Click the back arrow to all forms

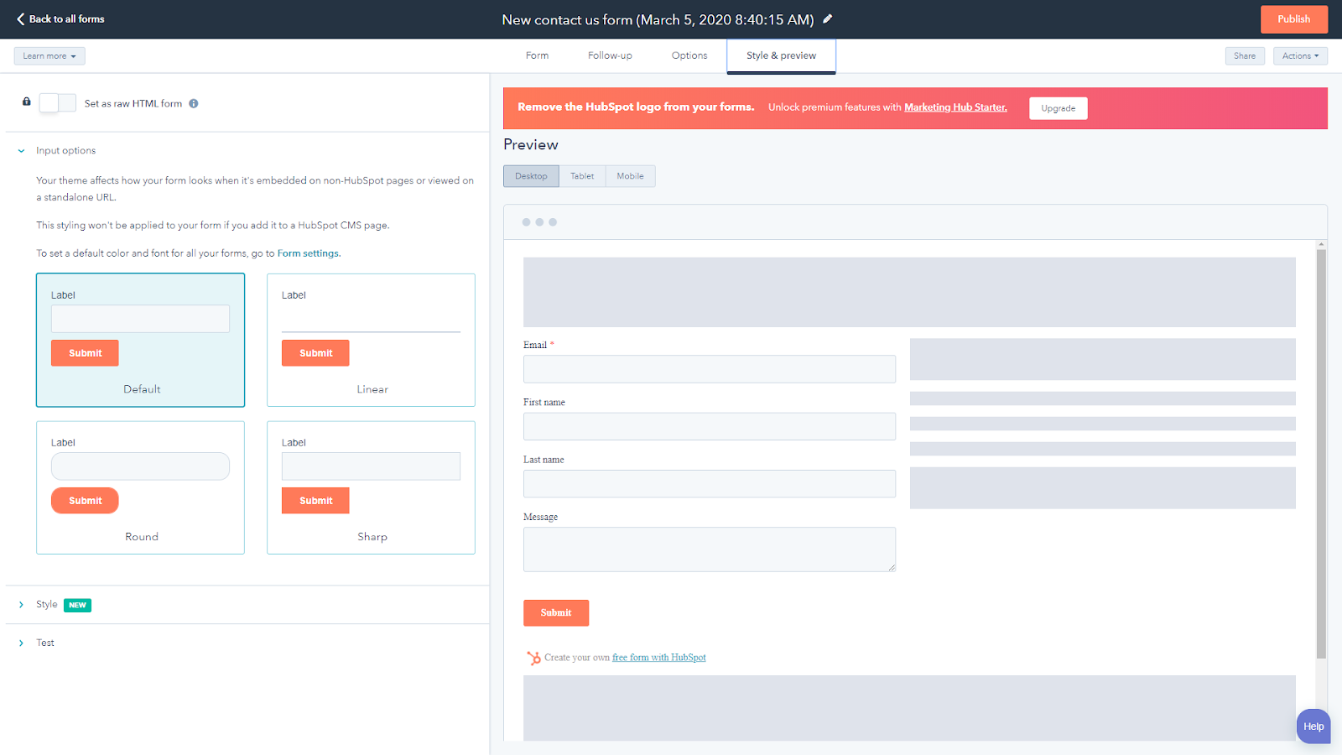21,18
